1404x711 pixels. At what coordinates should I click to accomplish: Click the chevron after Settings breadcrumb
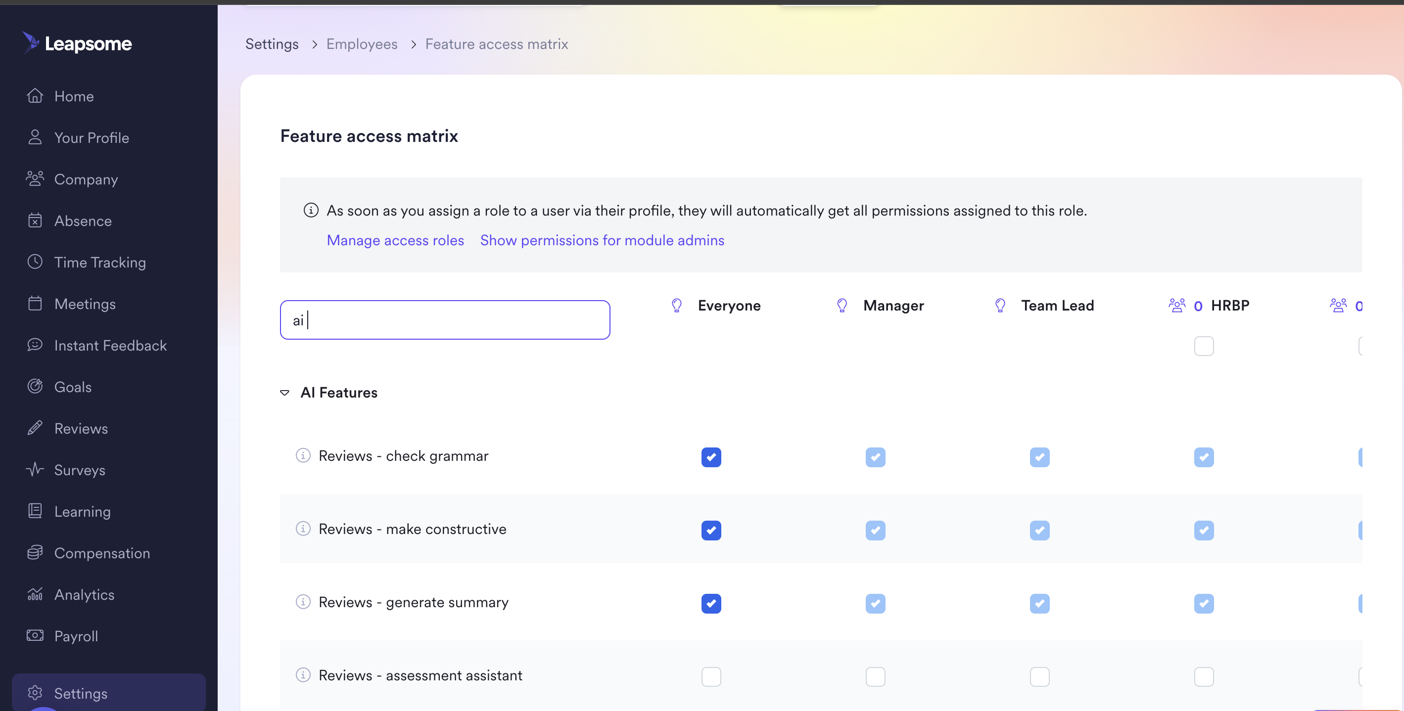315,44
